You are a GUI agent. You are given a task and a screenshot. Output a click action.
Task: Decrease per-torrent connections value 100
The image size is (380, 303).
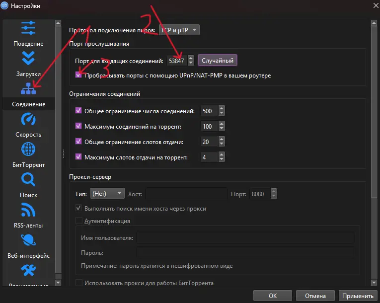222,129
